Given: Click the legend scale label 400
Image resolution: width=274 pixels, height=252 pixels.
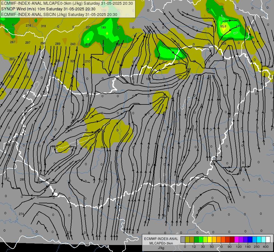Looking at the screenshot, I should 266,247.
